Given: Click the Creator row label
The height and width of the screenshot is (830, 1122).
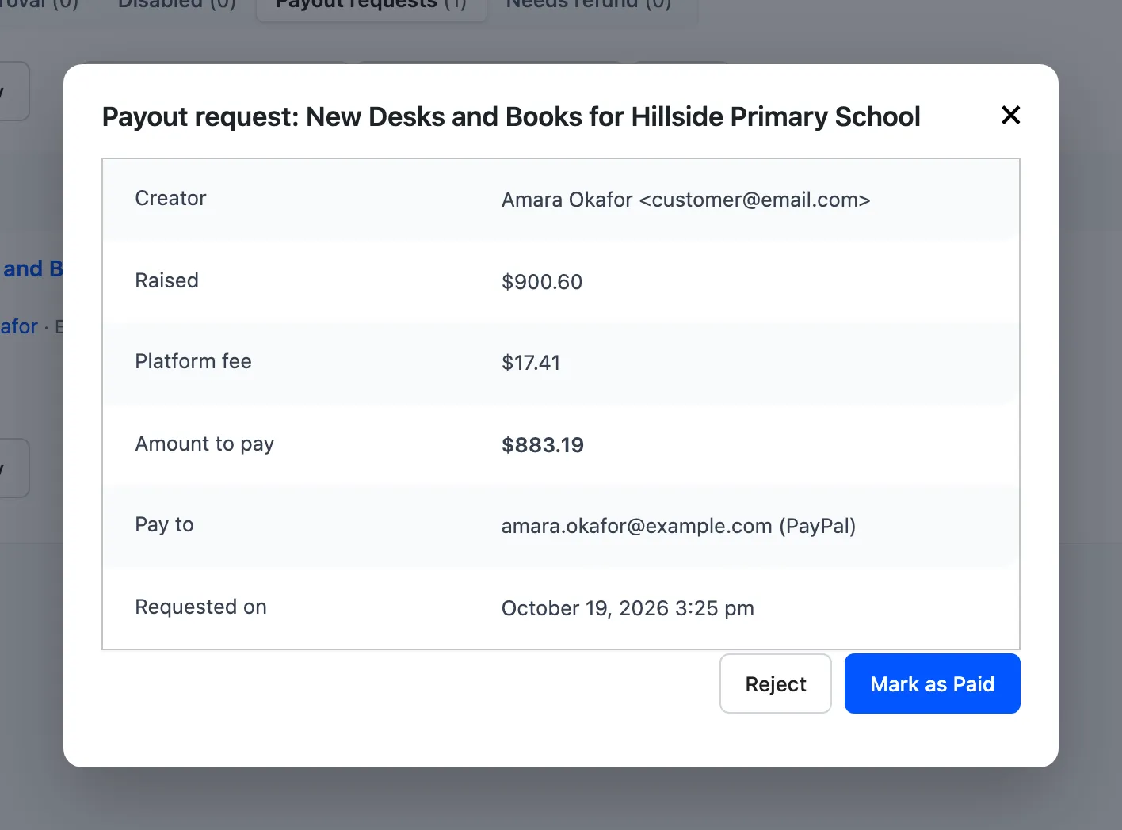Looking at the screenshot, I should (x=170, y=198).
